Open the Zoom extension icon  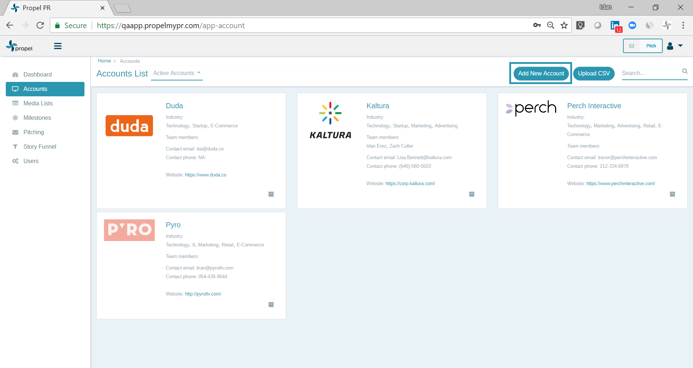(632, 25)
